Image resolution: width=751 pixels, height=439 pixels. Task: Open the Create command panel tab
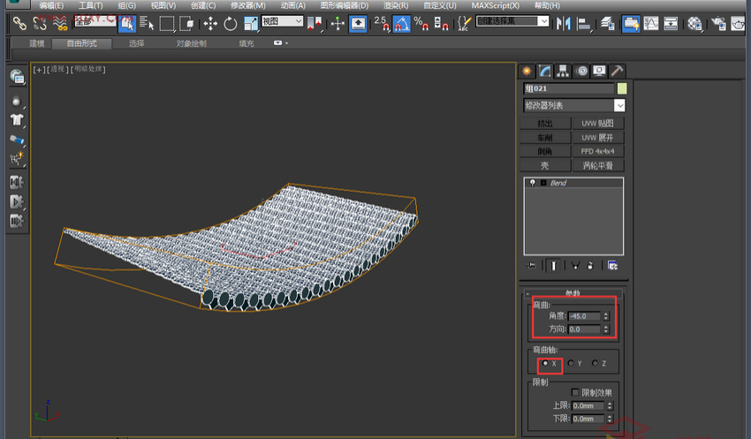pyautogui.click(x=527, y=71)
